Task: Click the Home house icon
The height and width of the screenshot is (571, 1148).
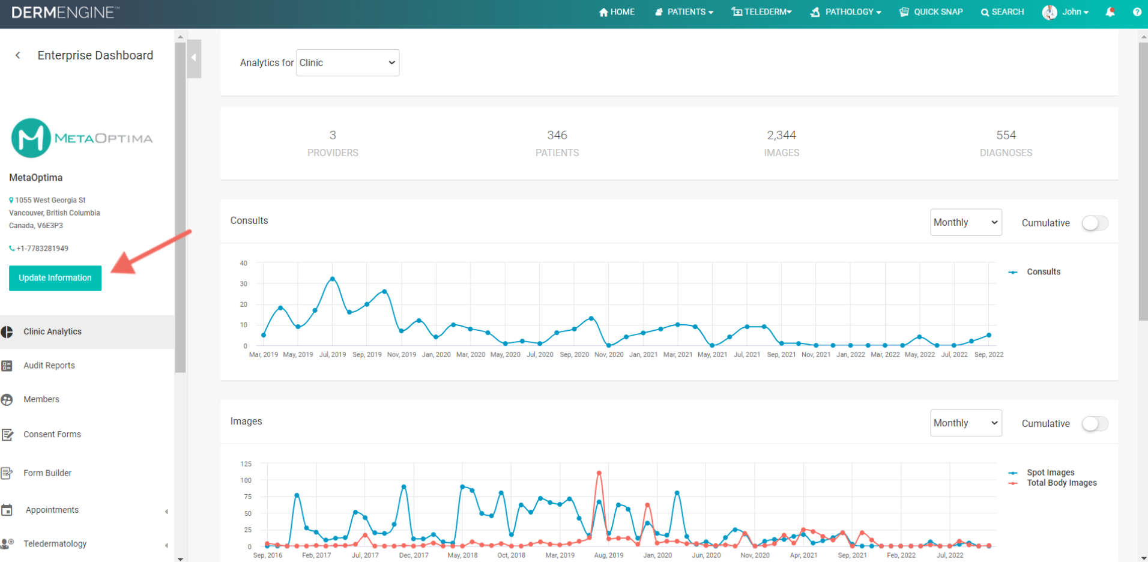Action: [603, 12]
